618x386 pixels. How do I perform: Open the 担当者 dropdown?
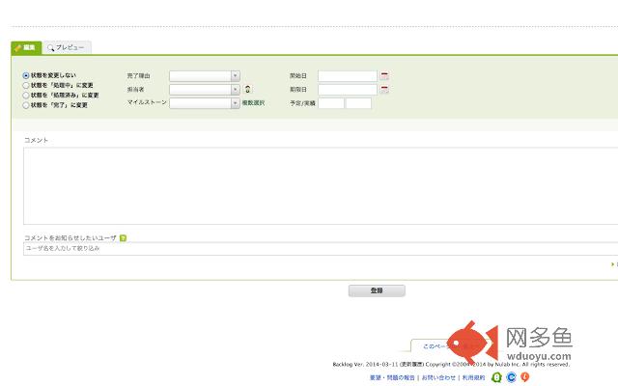point(205,90)
